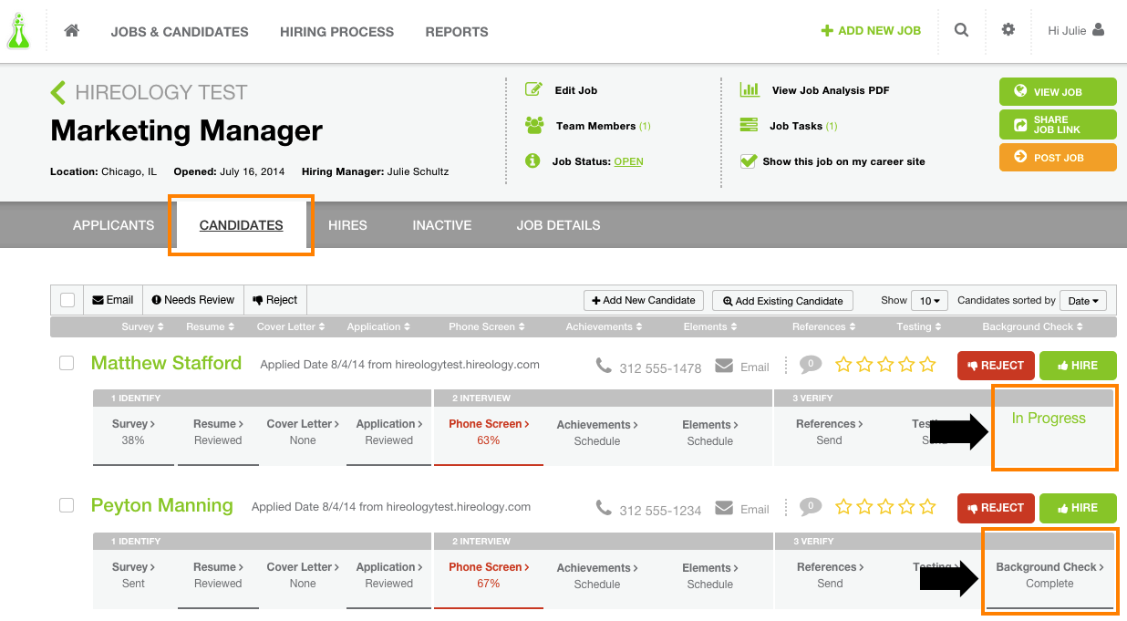Open Team Members via the people icon
This screenshot has height=621, width=1127.
tap(533, 125)
